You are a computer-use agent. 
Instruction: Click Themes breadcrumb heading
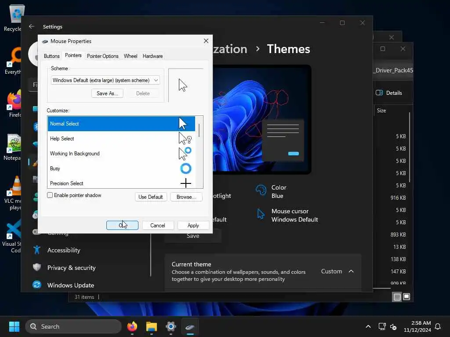pyautogui.click(x=288, y=49)
